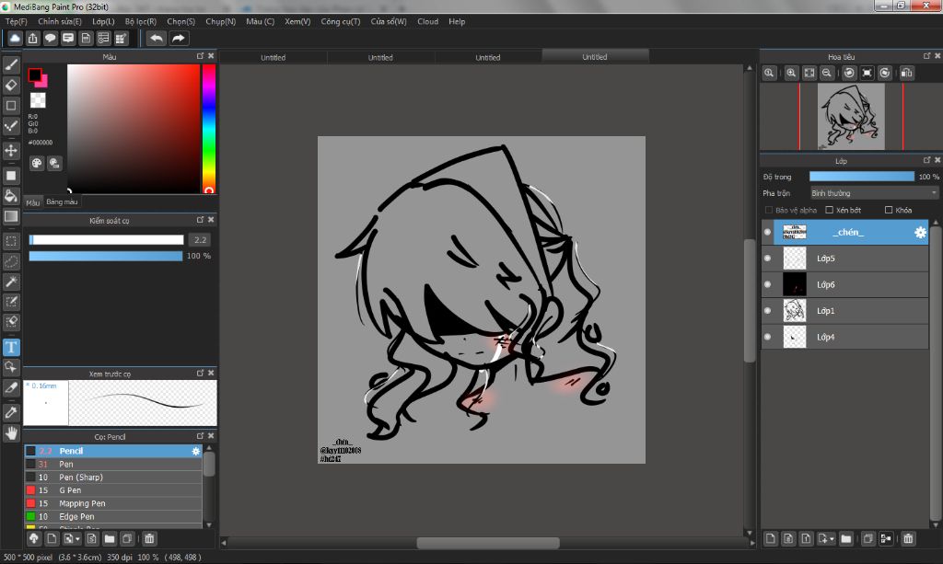This screenshot has height=564, width=943.
Task: Switch to the Bảng màu tab
Action: [62, 201]
